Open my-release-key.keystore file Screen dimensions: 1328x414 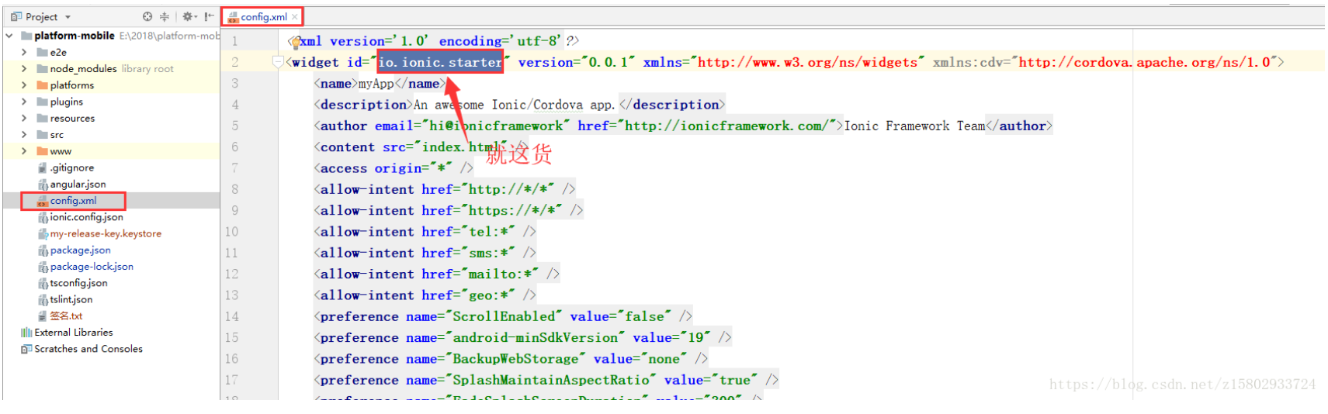[x=106, y=233]
